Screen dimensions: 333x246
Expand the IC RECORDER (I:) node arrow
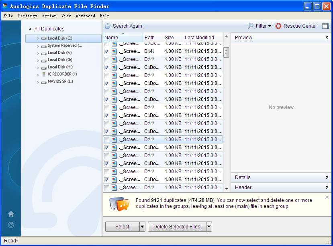click(x=38, y=75)
